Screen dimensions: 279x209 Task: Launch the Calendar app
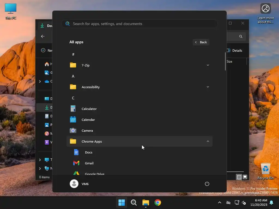click(x=139, y=120)
